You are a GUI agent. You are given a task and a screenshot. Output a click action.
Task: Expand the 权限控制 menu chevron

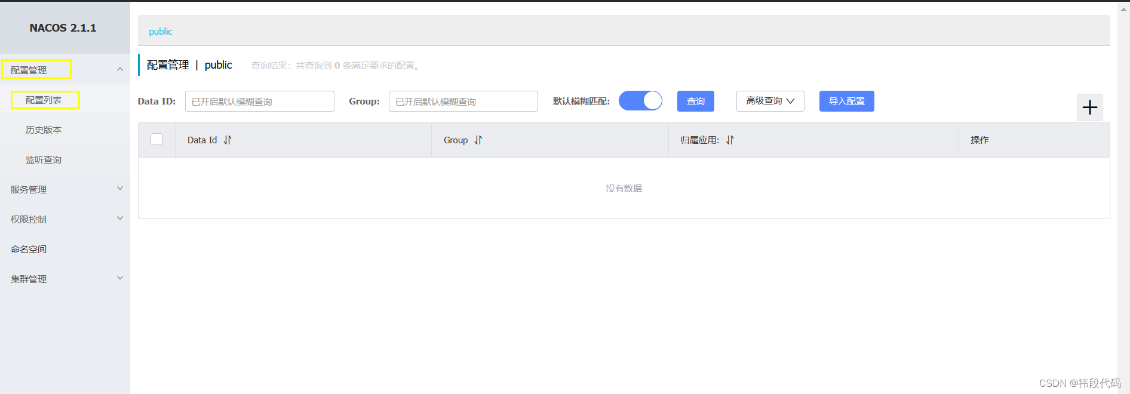(120, 218)
